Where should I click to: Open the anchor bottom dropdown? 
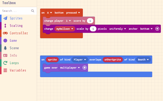click(x=146, y=29)
